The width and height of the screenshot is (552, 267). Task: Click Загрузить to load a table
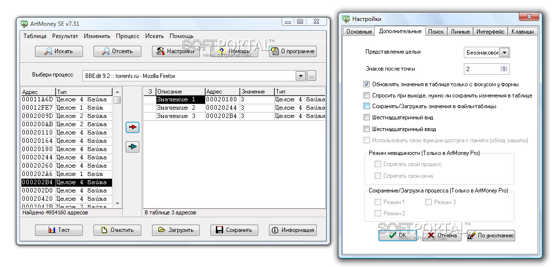click(176, 230)
